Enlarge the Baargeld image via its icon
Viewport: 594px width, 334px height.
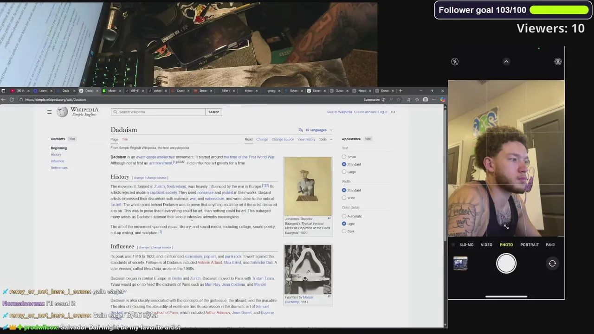pyautogui.click(x=329, y=218)
